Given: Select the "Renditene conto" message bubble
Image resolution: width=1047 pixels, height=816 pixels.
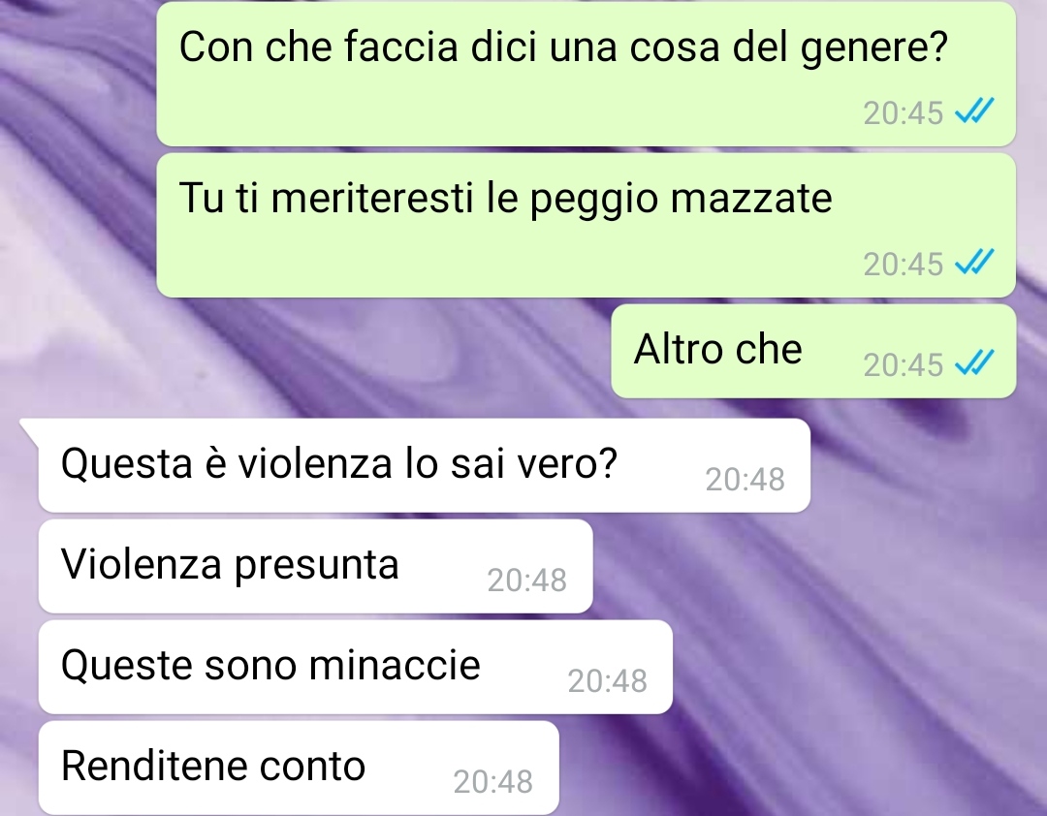Looking at the screenshot, I should pos(299,768).
